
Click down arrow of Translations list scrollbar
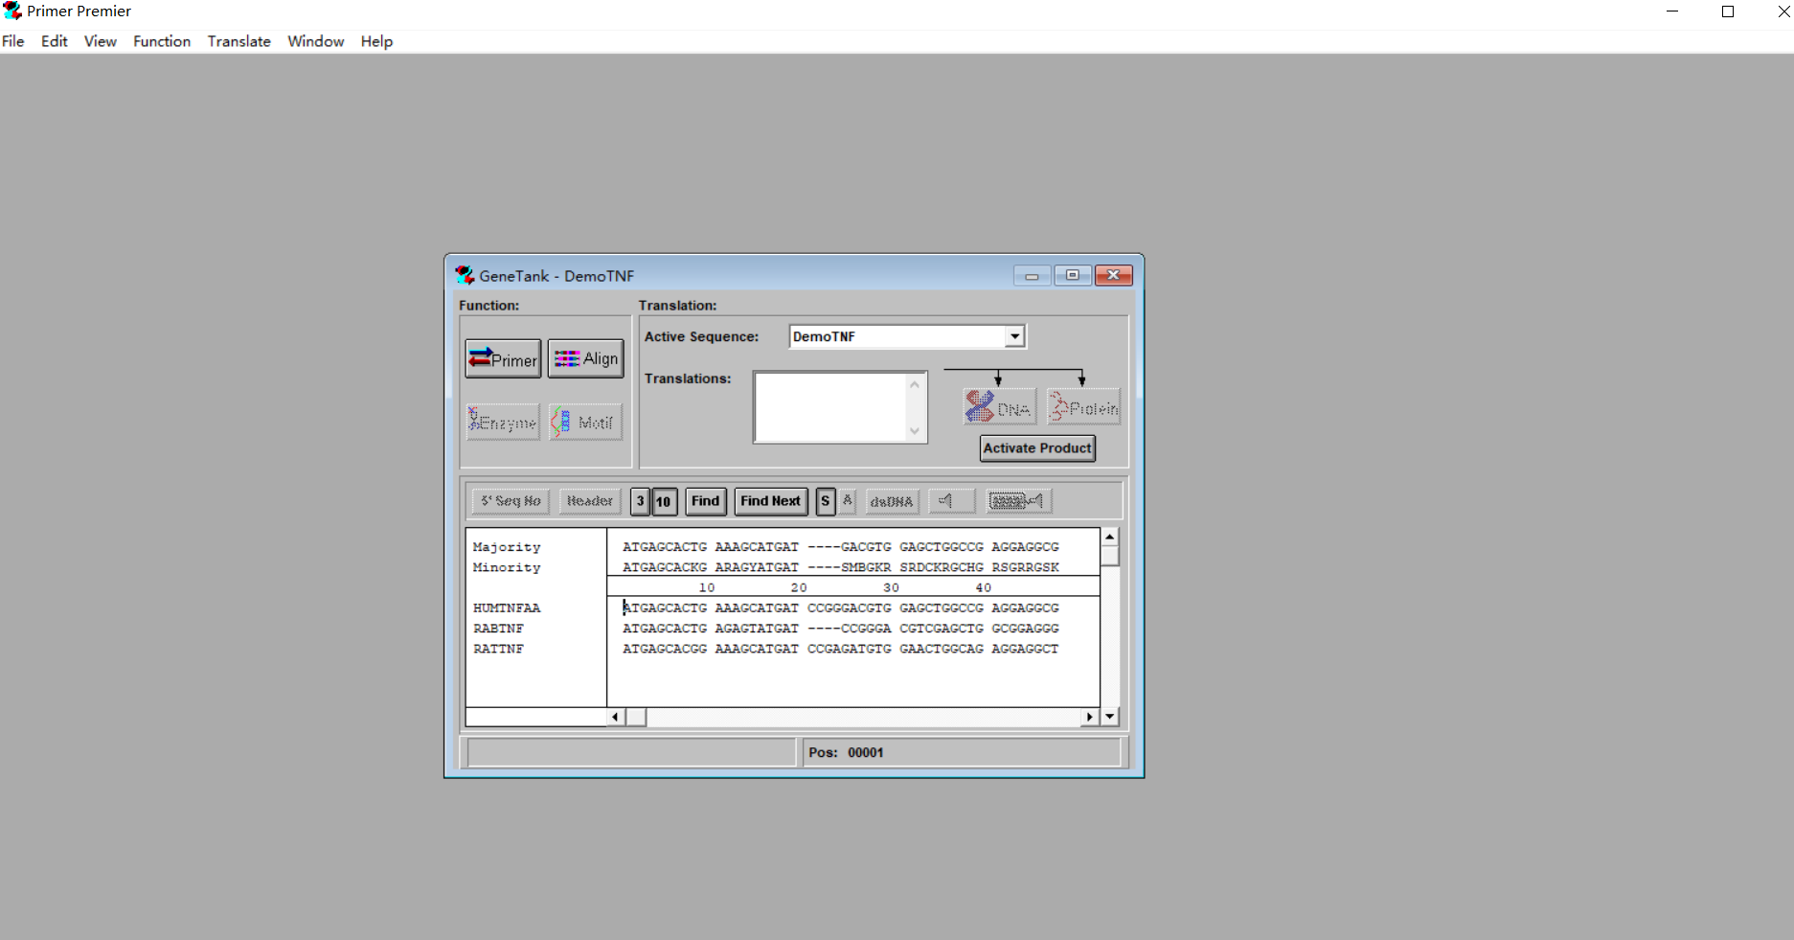click(915, 431)
